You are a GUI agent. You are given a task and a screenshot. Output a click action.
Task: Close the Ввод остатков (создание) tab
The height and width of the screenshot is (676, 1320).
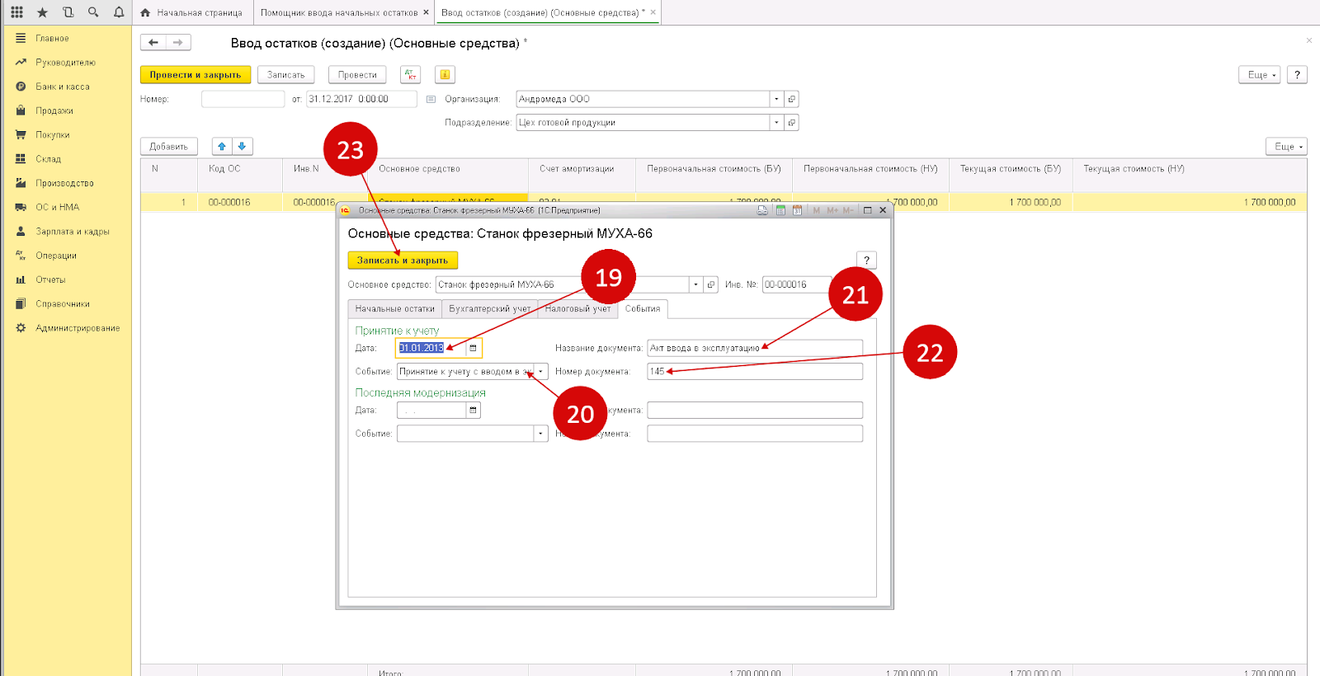(x=653, y=12)
